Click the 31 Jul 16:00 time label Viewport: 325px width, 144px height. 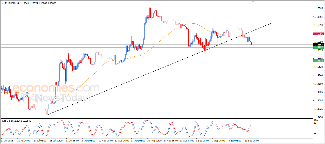click(x=72, y=140)
